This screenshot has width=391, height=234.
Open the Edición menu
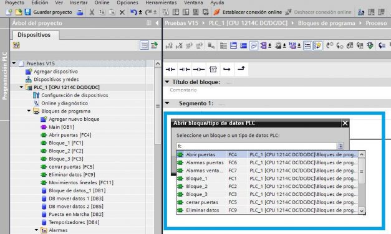(x=40, y=2)
